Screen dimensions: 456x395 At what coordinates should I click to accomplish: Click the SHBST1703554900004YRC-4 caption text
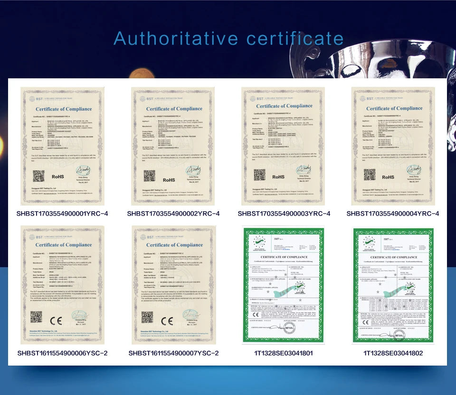coord(393,214)
